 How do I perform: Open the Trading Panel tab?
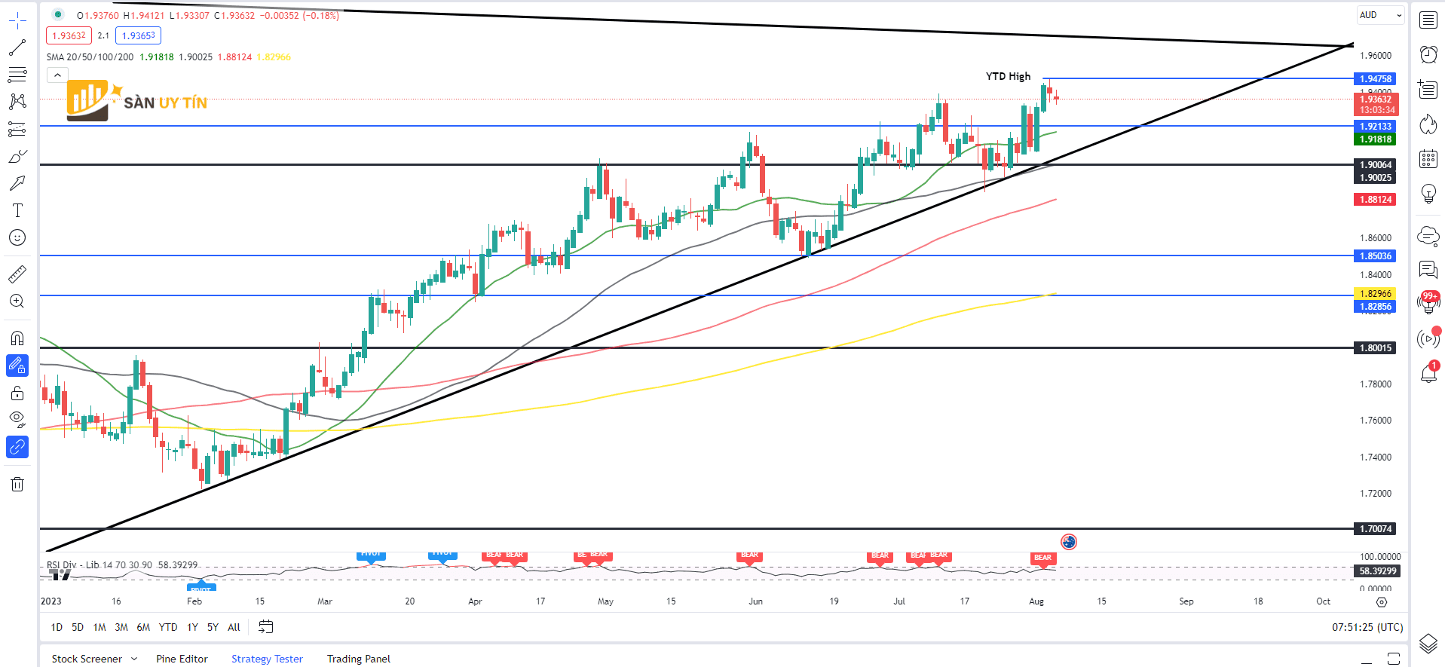coord(359,659)
